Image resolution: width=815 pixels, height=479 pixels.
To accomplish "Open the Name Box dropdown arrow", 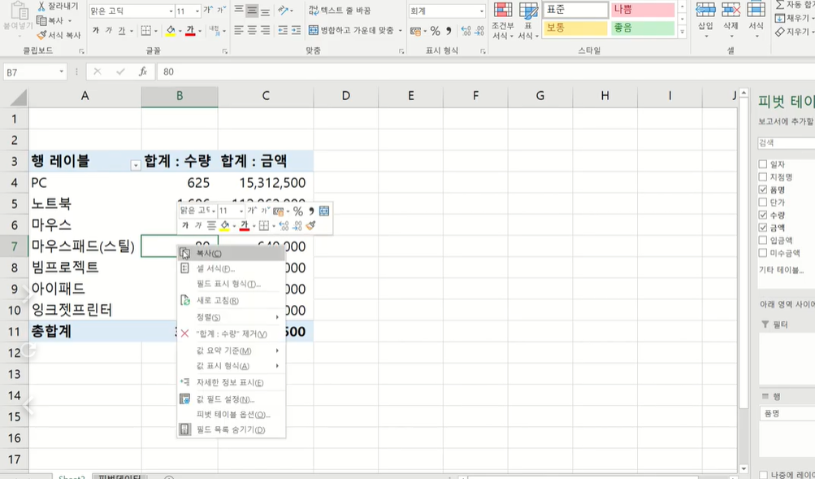I will point(61,72).
